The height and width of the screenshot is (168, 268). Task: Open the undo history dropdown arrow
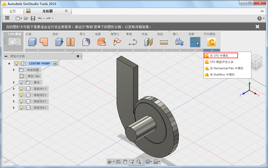(x=44, y=18)
